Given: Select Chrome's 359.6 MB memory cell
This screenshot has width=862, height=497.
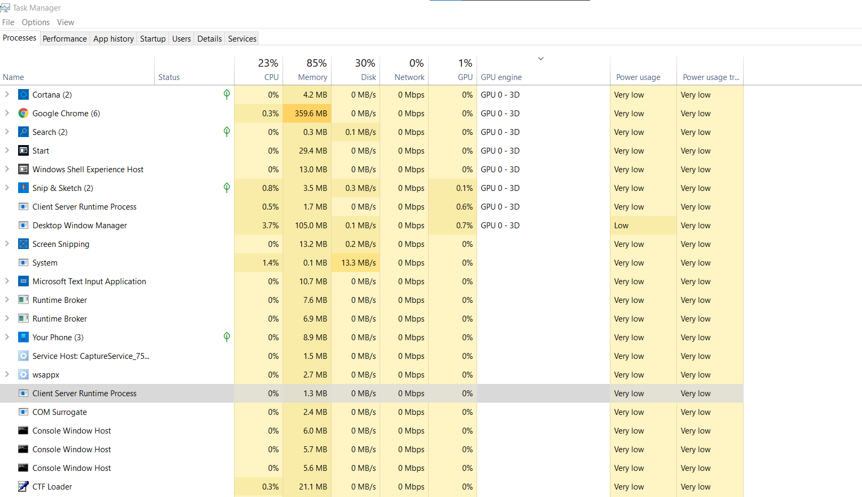Looking at the screenshot, I should pos(307,114).
